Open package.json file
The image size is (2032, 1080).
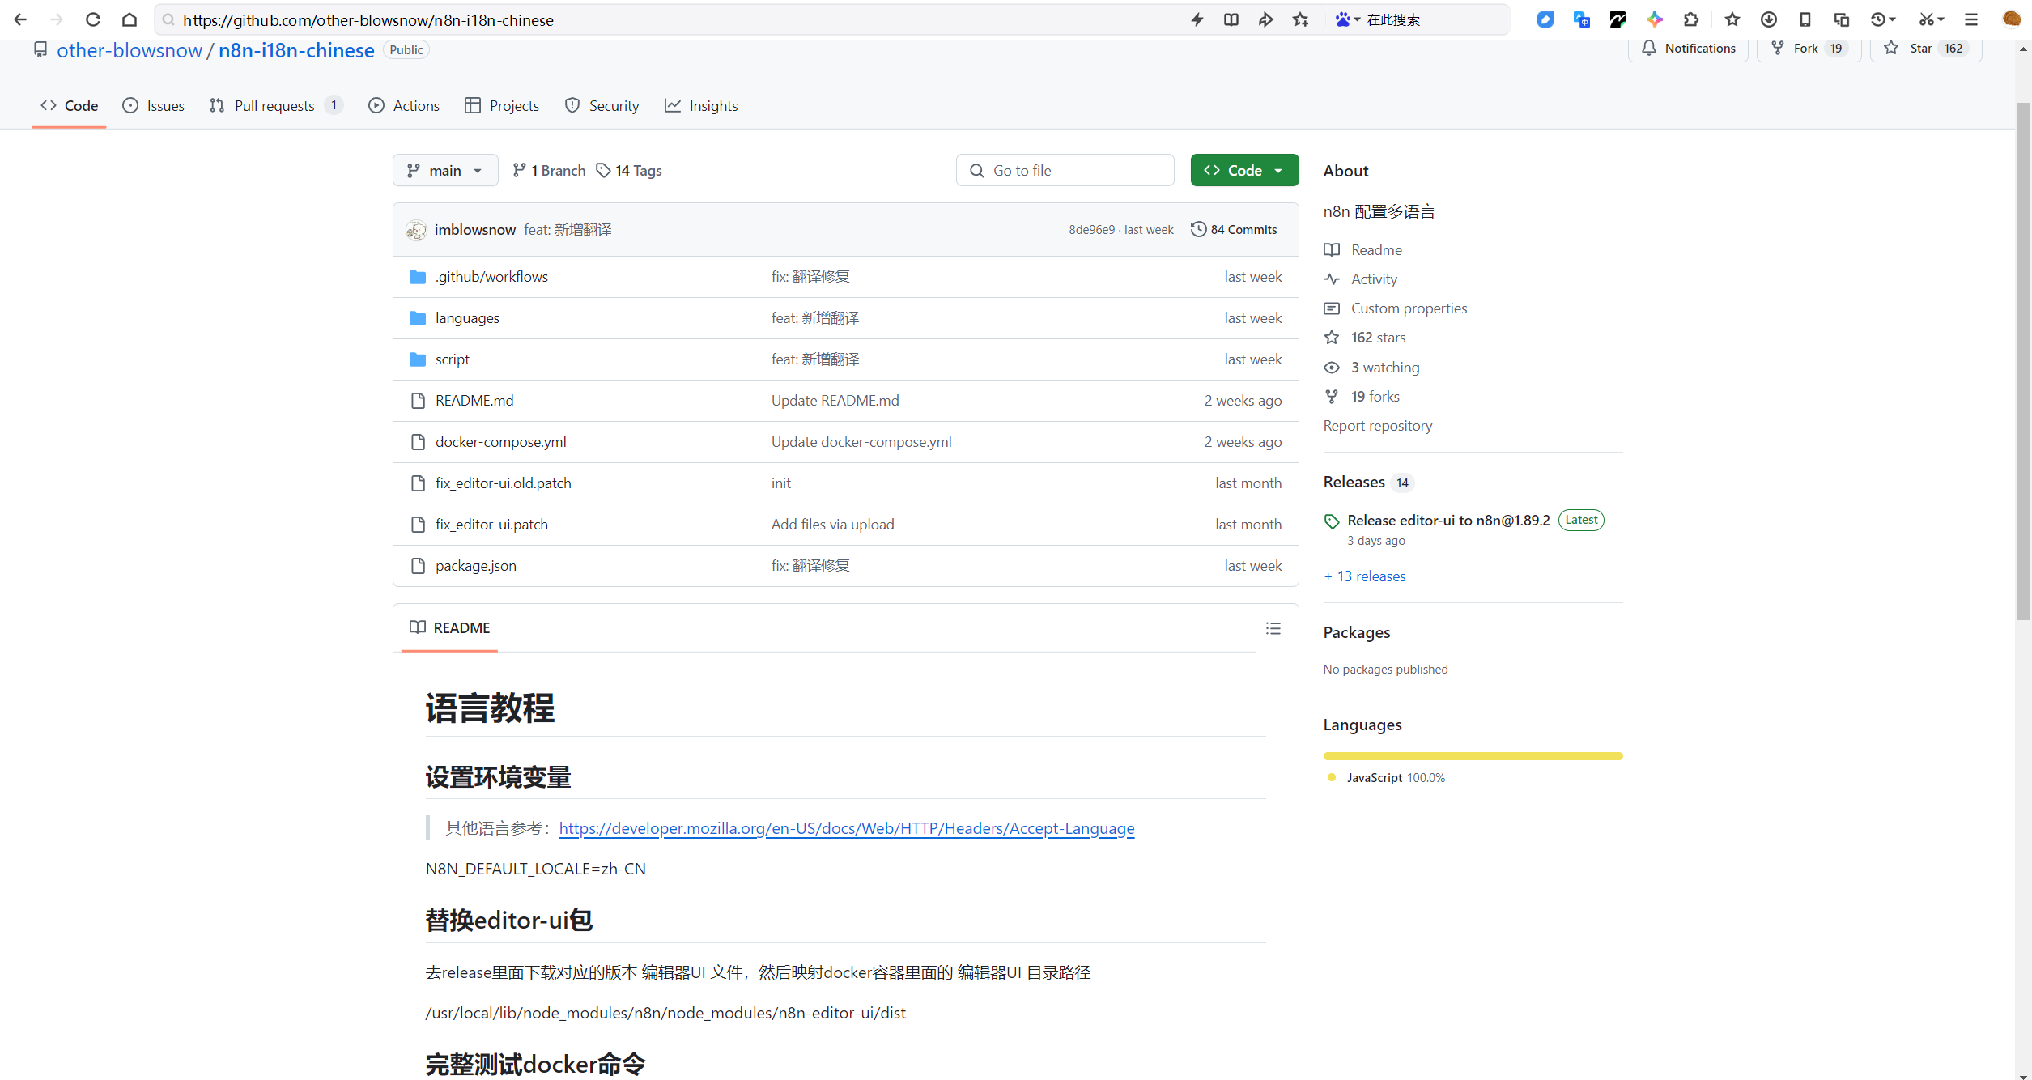point(475,566)
